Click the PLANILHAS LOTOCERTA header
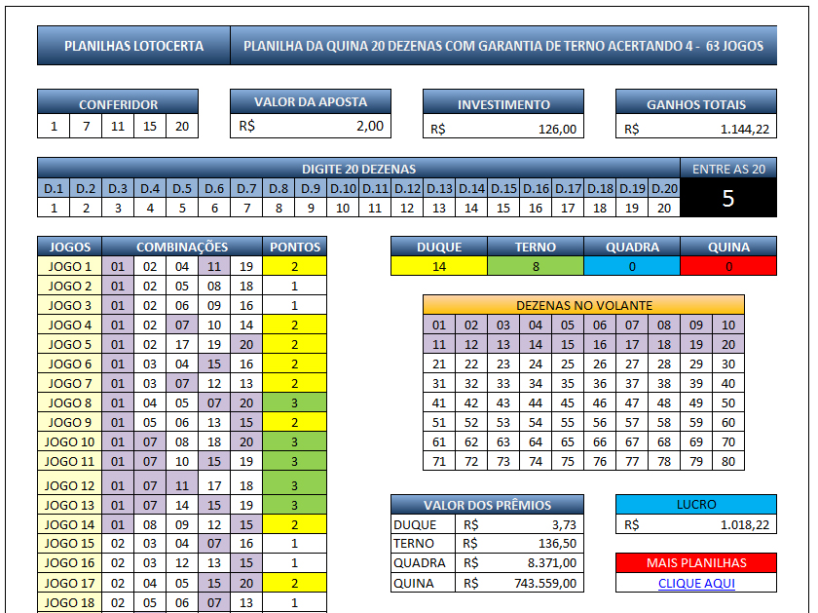 (x=133, y=46)
